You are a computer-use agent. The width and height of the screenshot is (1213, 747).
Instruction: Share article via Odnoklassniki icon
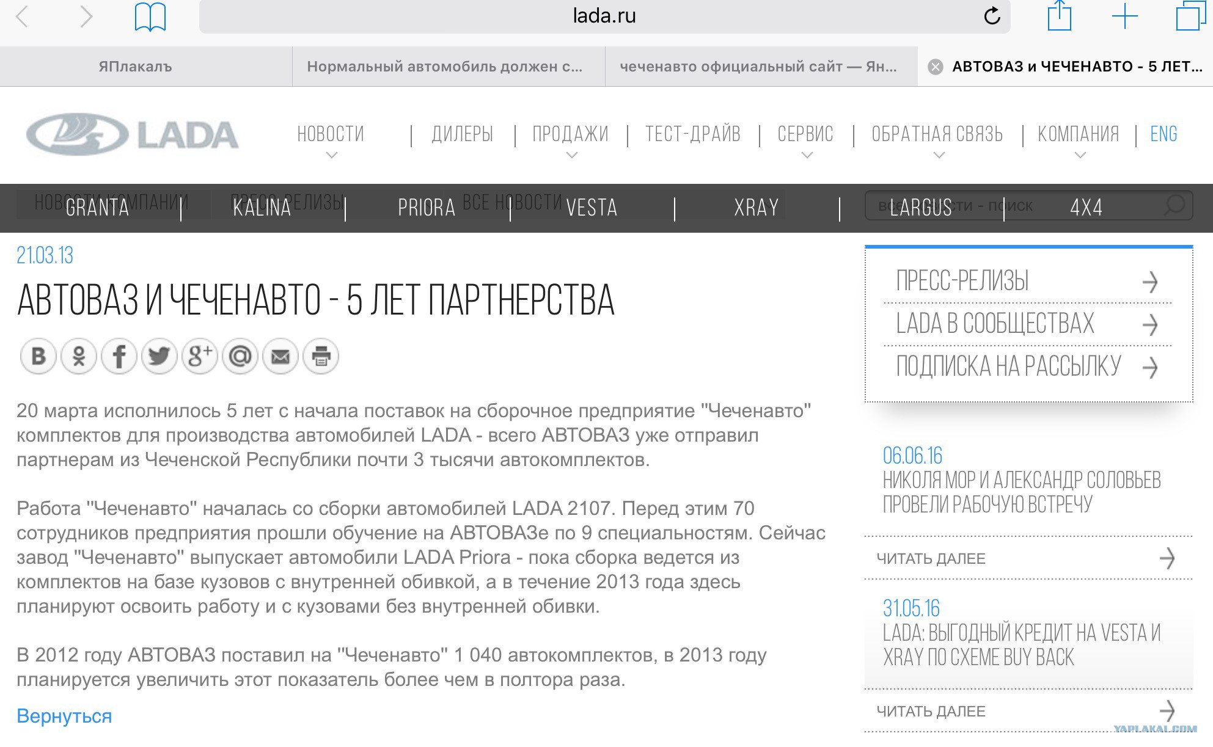pos(79,356)
